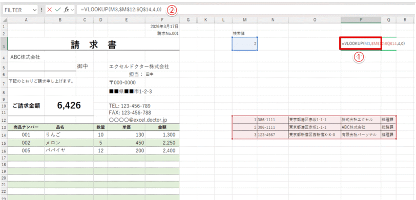Click the FAX: 123-456-788 cell

pyautogui.click(x=130, y=113)
